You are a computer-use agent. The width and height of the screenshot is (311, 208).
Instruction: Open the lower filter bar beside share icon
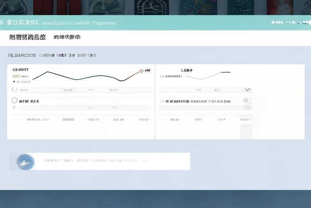tap(84, 107)
